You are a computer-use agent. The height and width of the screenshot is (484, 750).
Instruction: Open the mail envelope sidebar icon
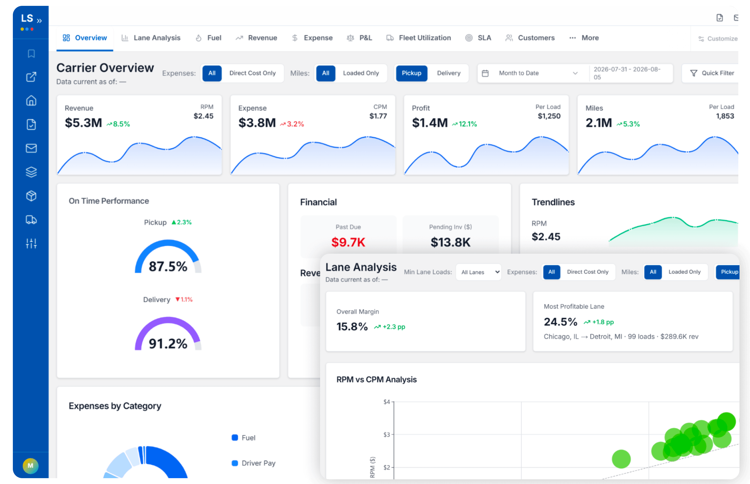31,148
